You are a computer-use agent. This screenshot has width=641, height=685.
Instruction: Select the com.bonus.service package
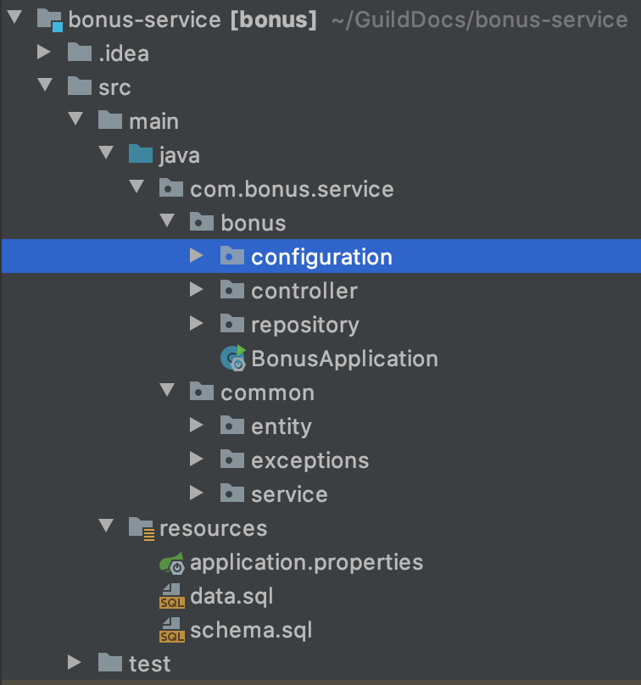pos(292,189)
